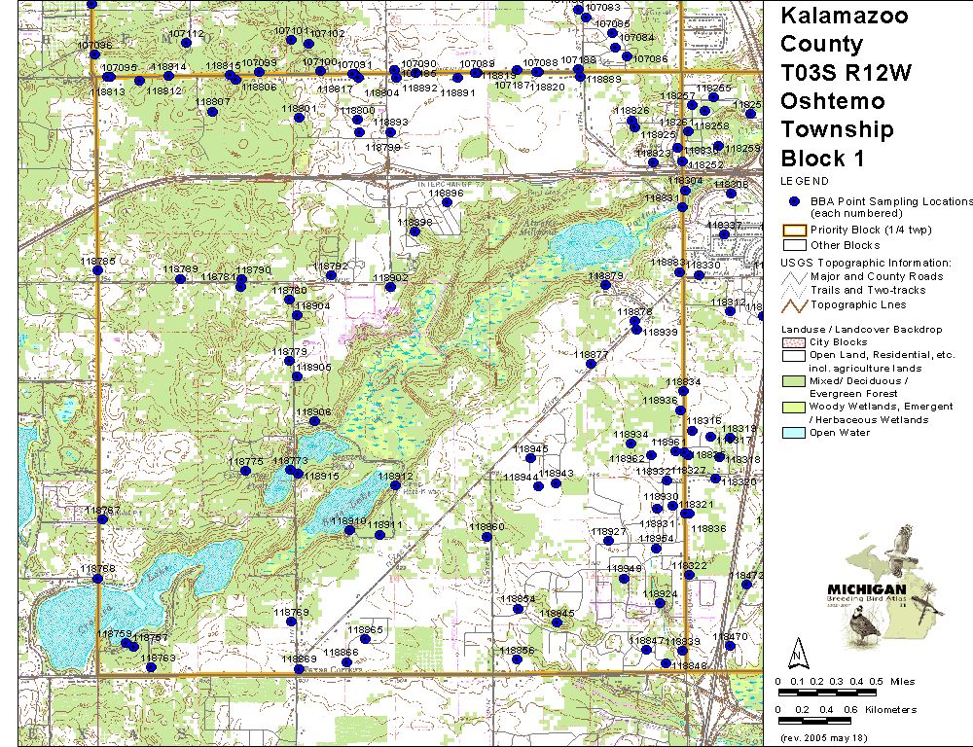973x747 pixels.
Task: Click the point marker 118854
Action: [519, 609]
